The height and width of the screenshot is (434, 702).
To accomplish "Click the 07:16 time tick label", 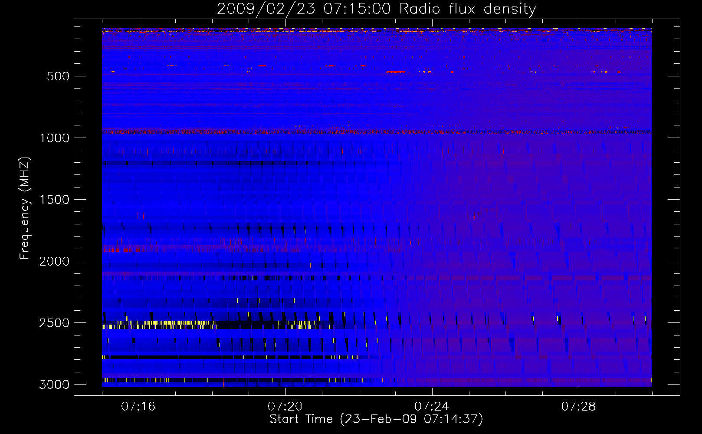I will pyautogui.click(x=138, y=407).
